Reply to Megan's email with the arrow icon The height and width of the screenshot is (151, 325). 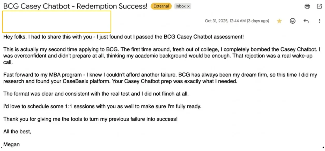306,21
